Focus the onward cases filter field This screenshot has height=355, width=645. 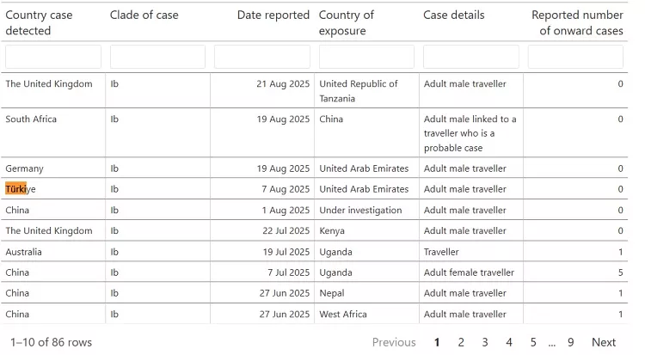pos(575,57)
